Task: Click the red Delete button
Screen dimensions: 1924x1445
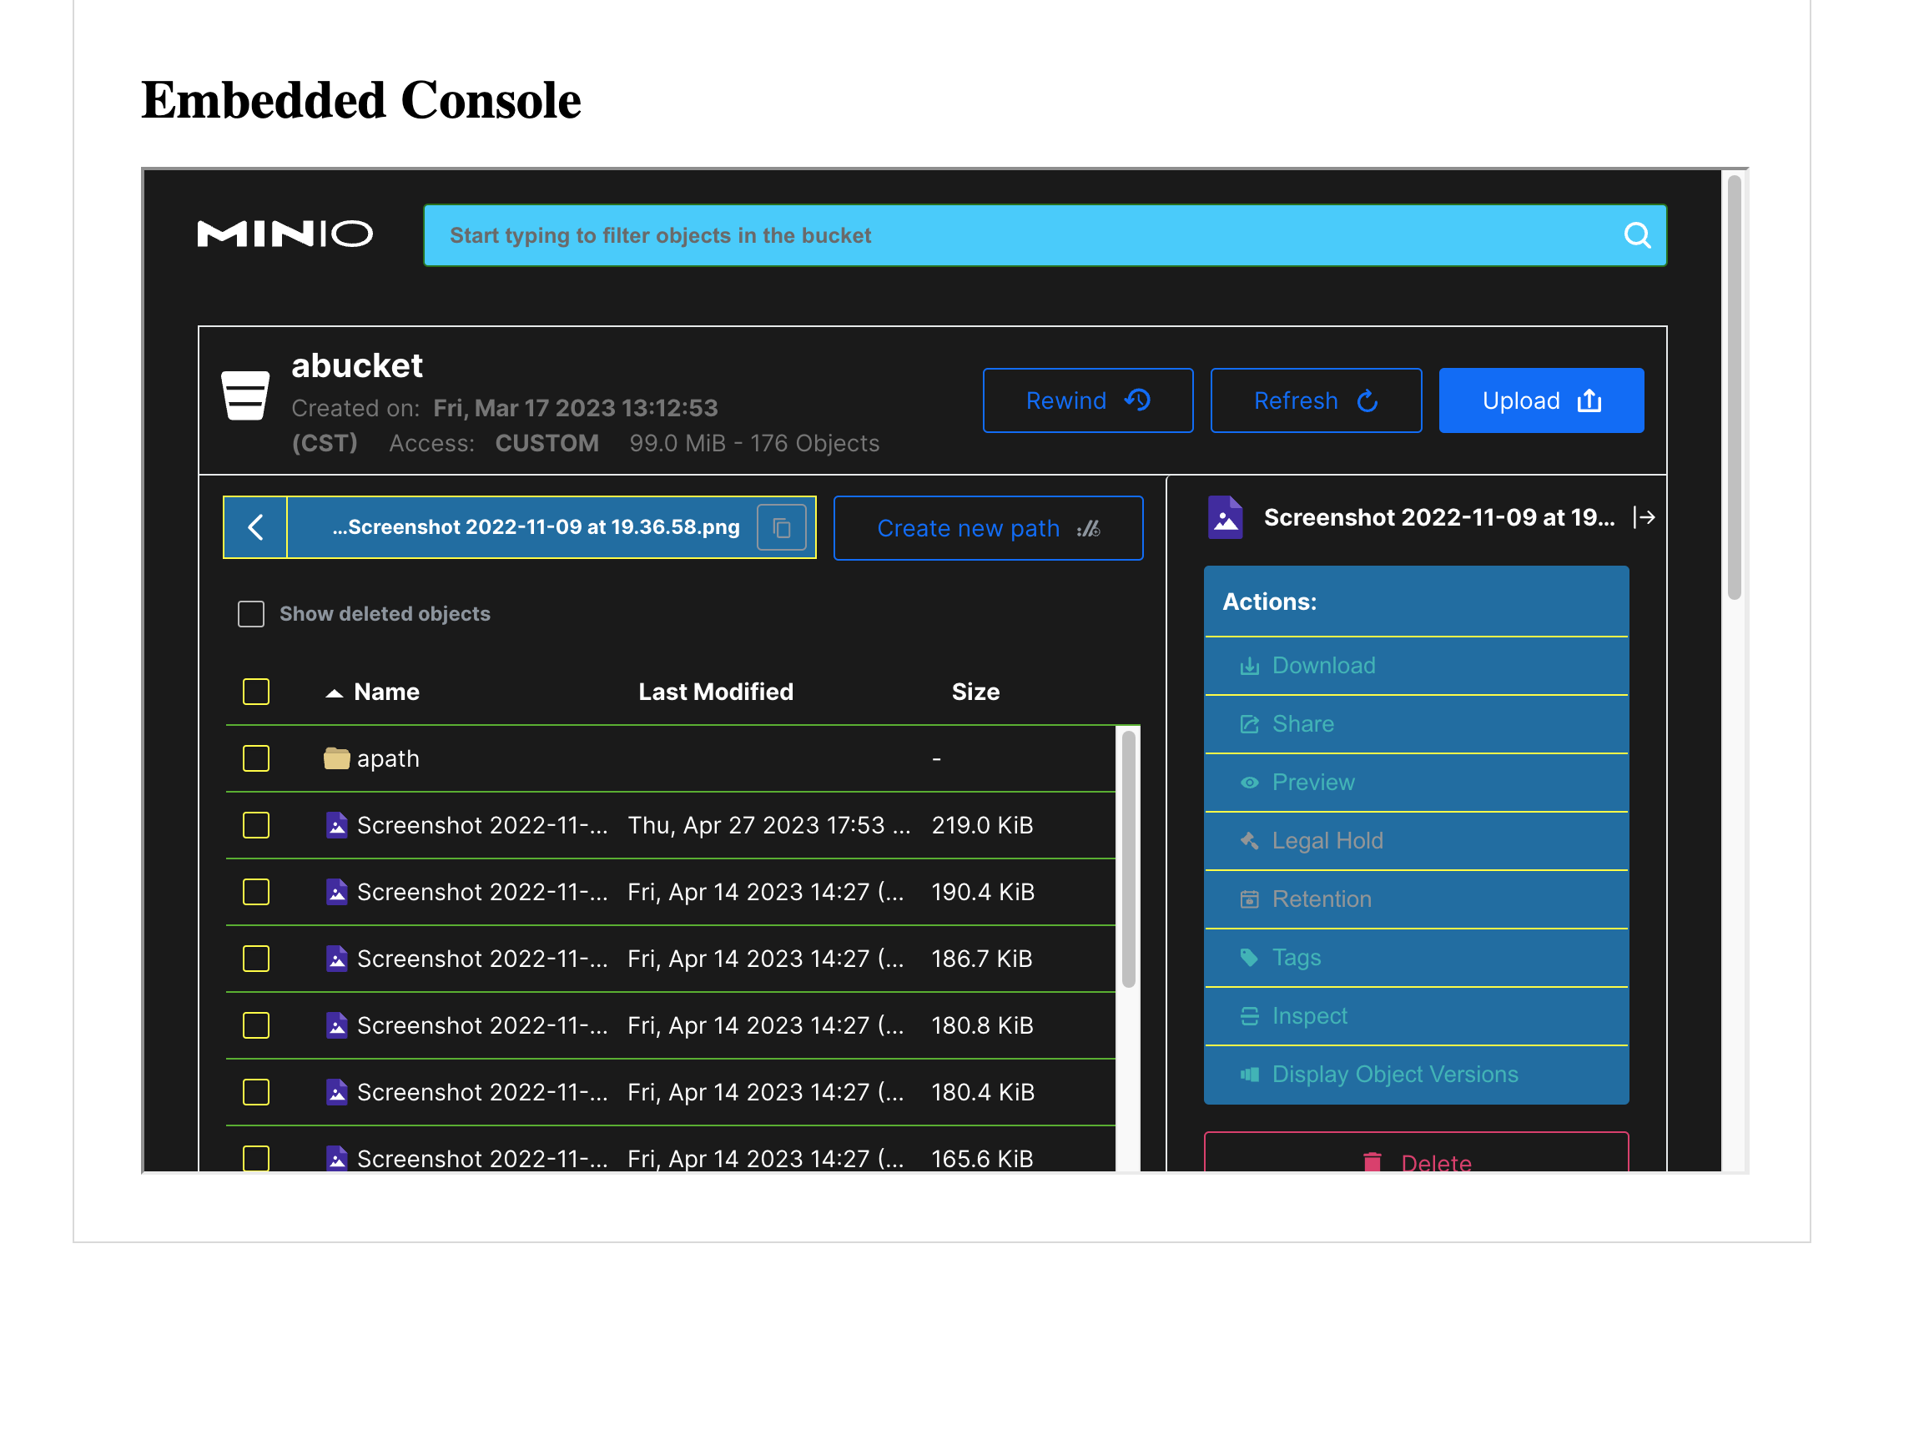Action: coord(1416,1154)
